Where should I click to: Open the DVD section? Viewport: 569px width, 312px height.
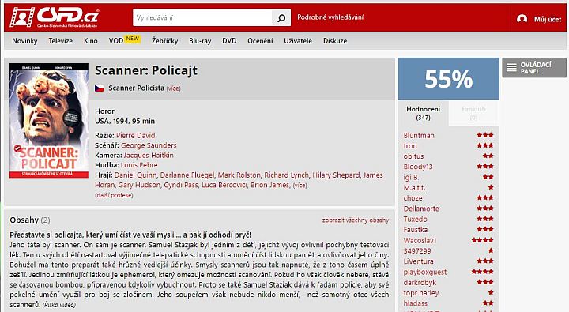point(229,41)
